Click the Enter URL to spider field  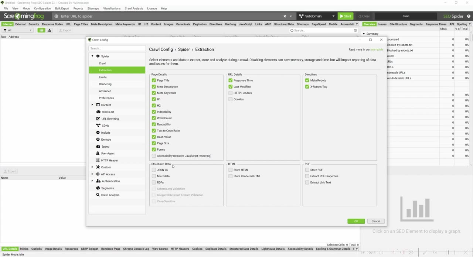170,16
